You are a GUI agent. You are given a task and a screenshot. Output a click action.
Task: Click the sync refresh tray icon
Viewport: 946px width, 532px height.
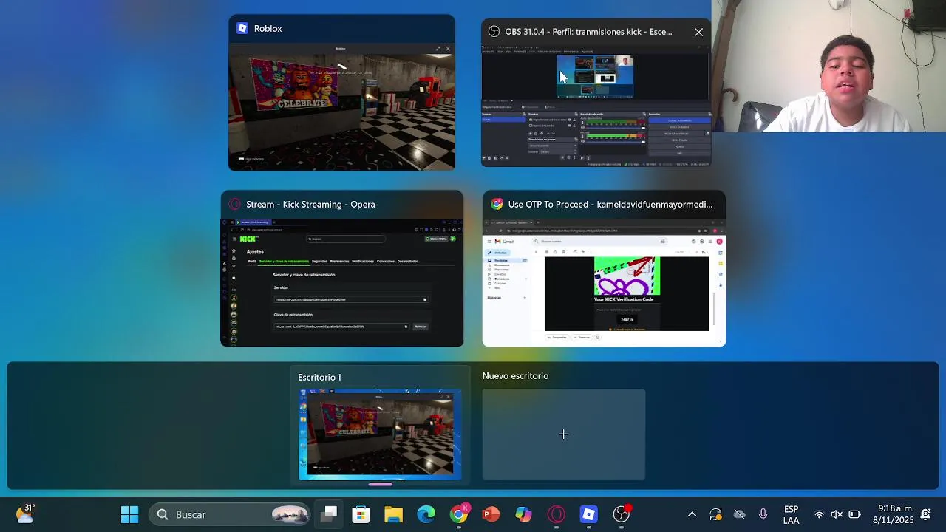pyautogui.click(x=715, y=514)
